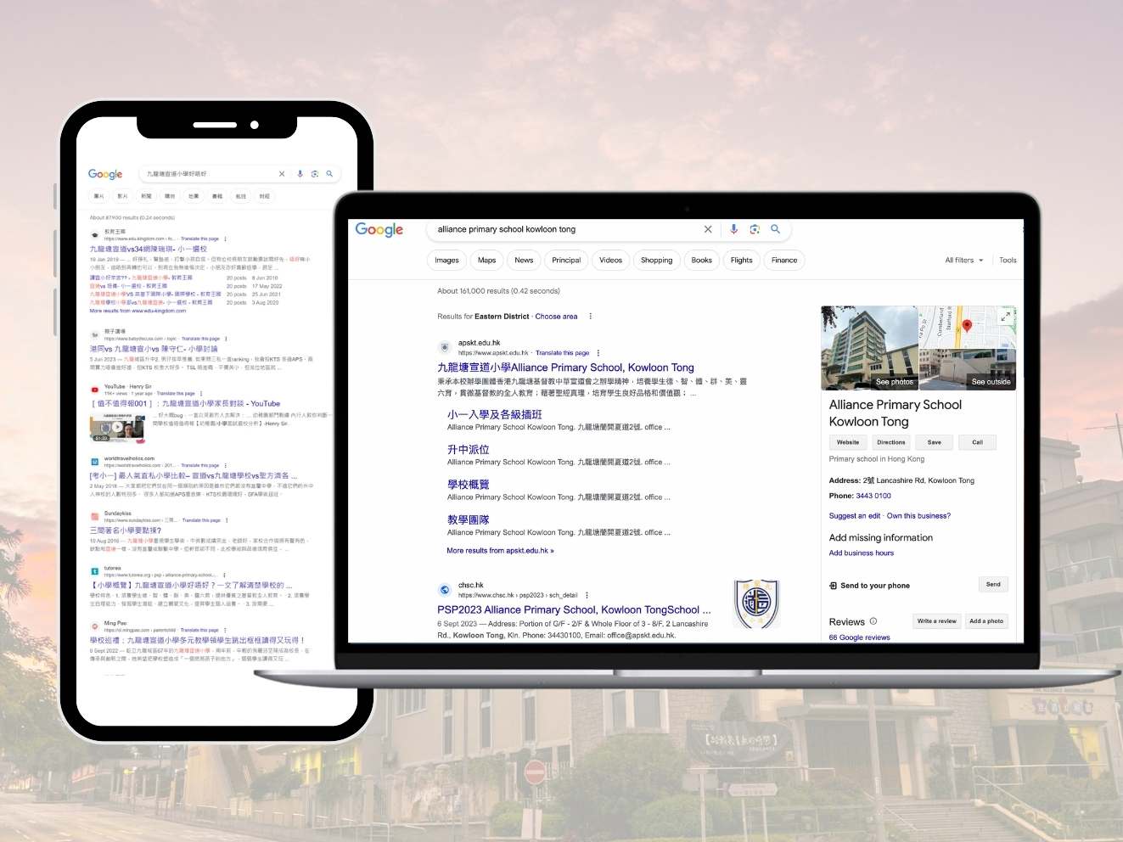Click Write a review button
The image size is (1123, 842).
936,621
